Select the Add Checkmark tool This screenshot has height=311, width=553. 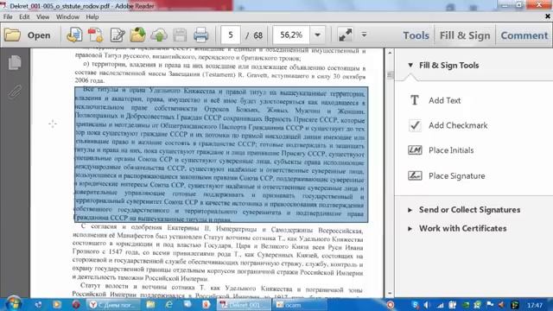tap(458, 125)
